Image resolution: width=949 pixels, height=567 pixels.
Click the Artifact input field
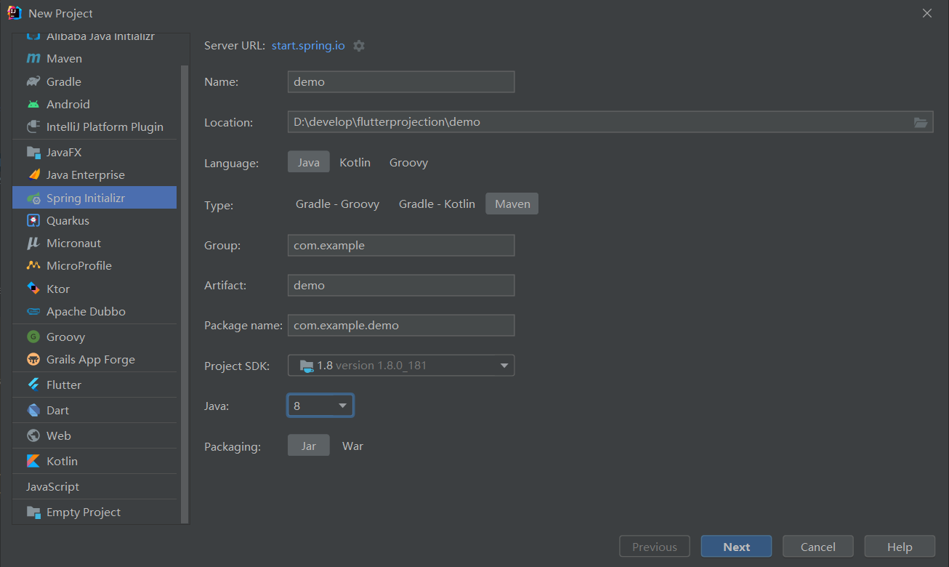tap(401, 285)
